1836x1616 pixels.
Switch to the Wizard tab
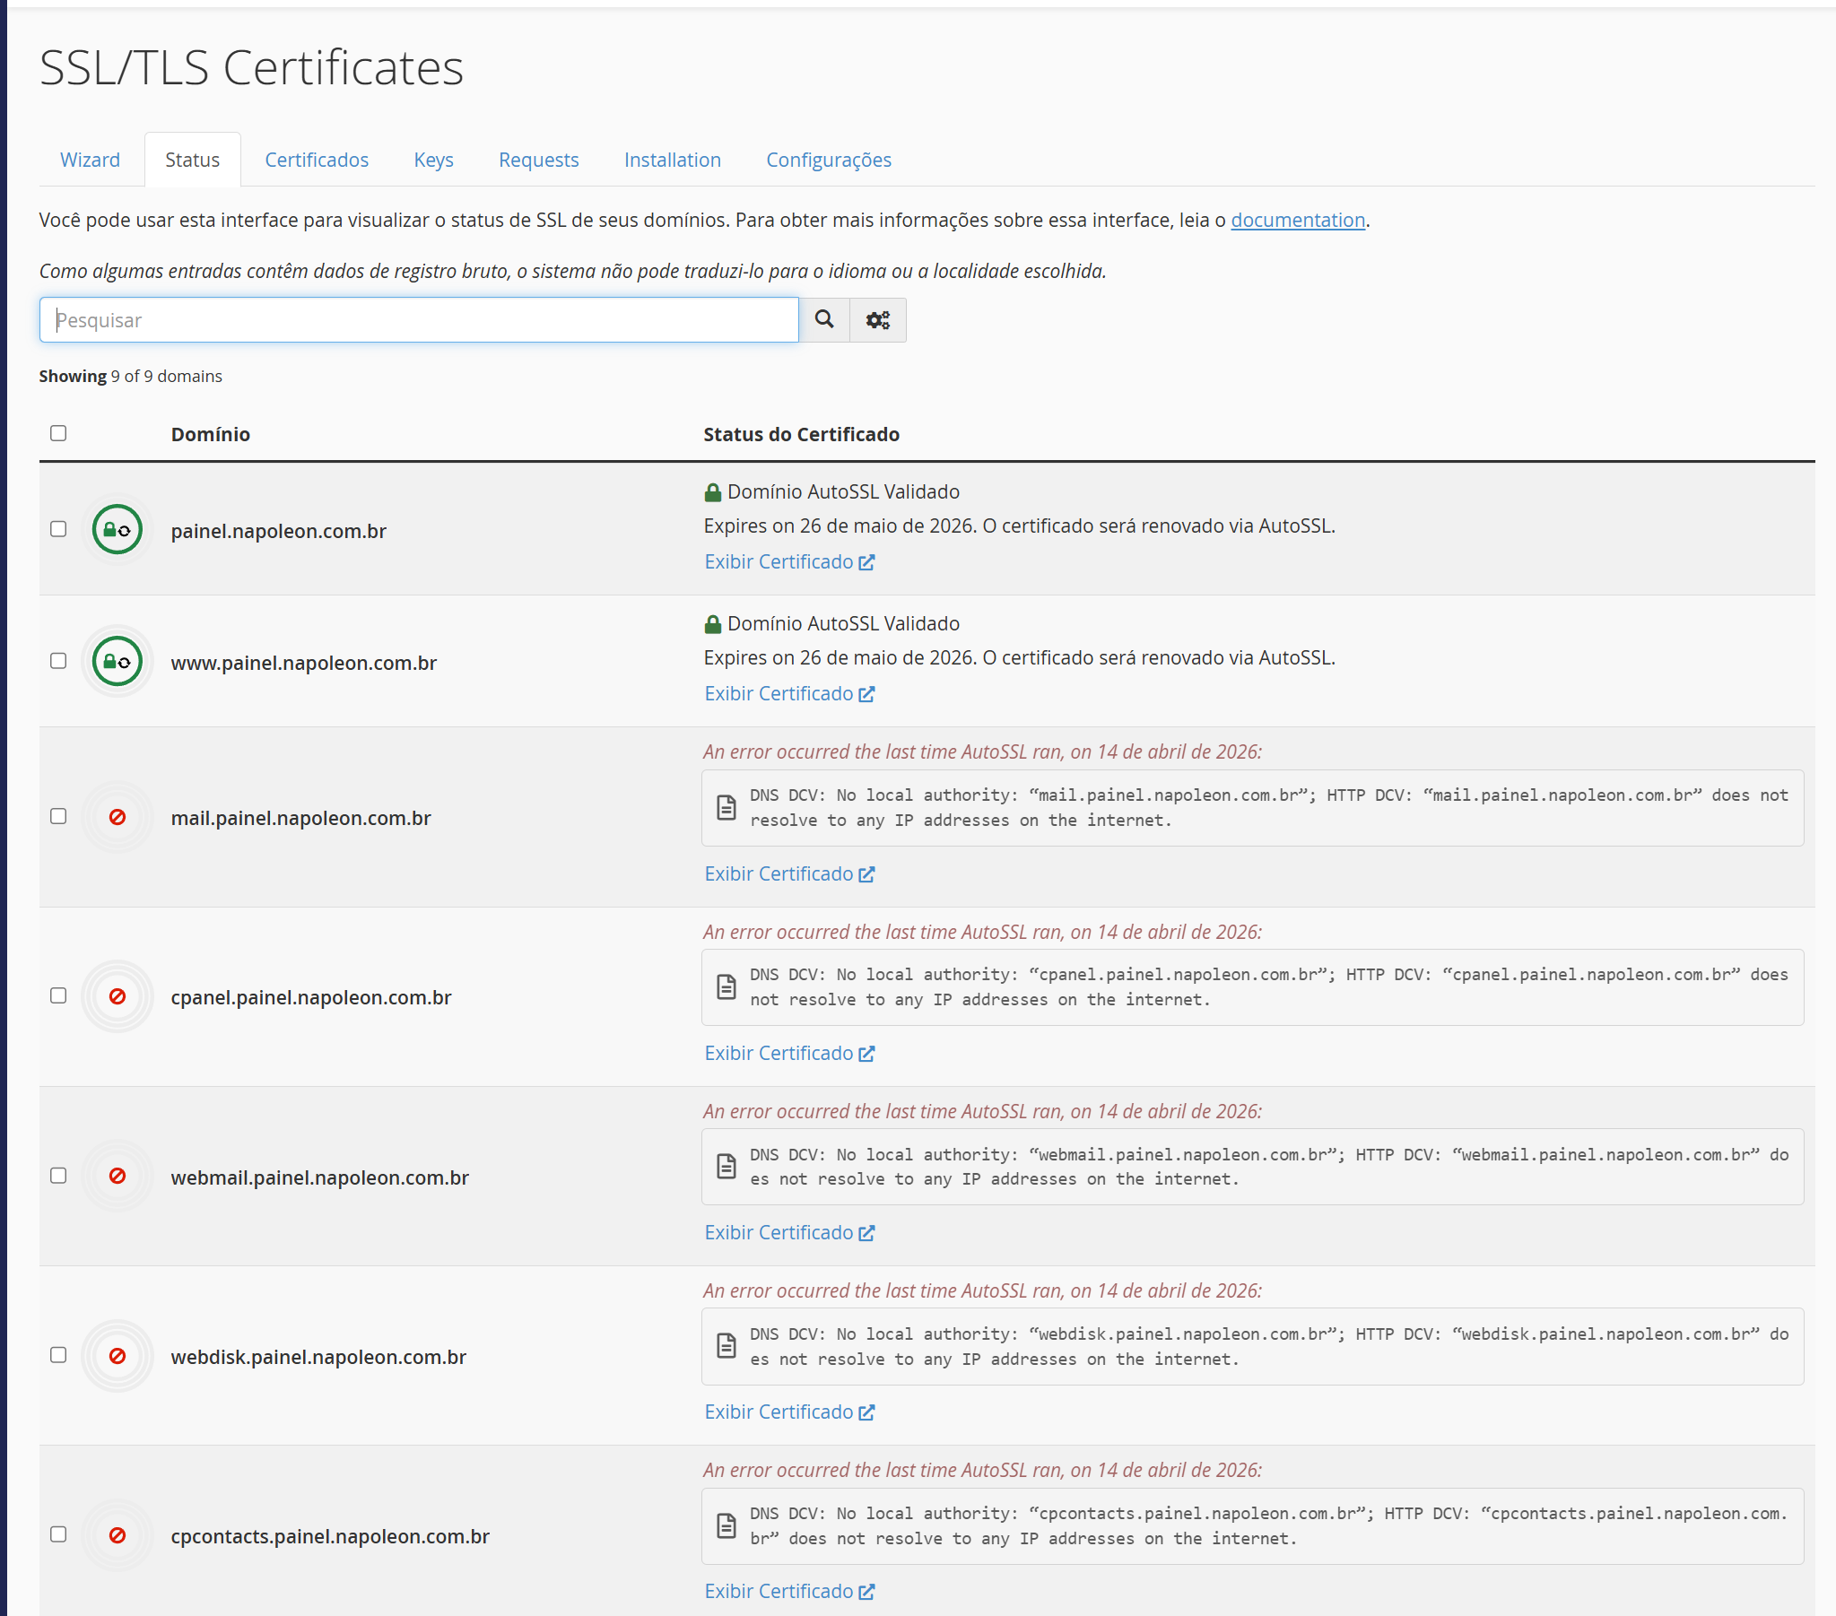90,160
